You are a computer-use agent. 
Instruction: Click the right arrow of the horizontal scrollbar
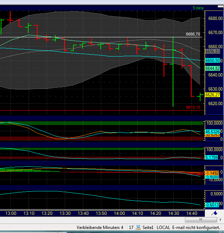[221, 220]
